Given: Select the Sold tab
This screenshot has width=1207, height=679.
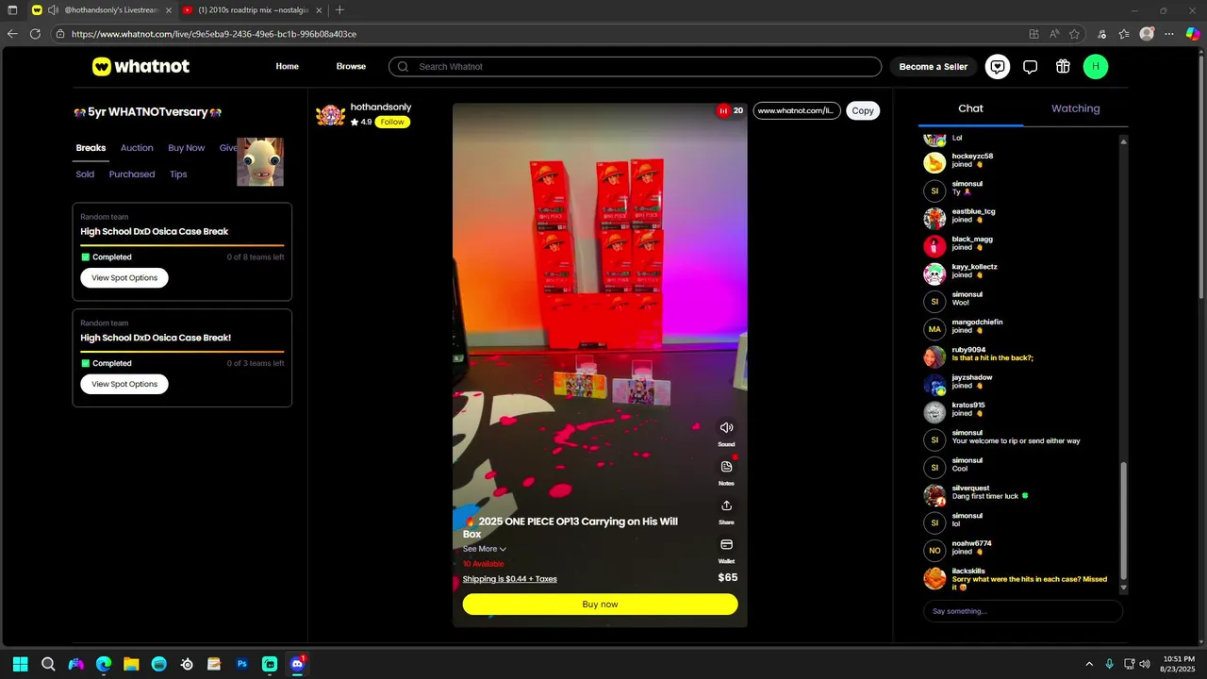Looking at the screenshot, I should click(x=85, y=174).
